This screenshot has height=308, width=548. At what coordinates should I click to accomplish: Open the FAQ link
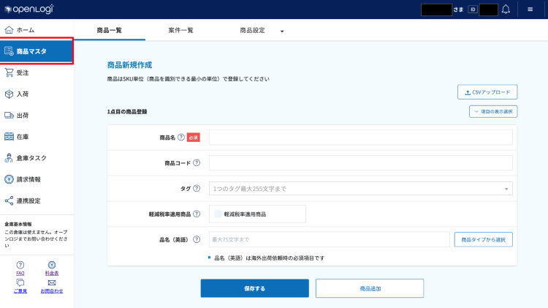pos(20,274)
